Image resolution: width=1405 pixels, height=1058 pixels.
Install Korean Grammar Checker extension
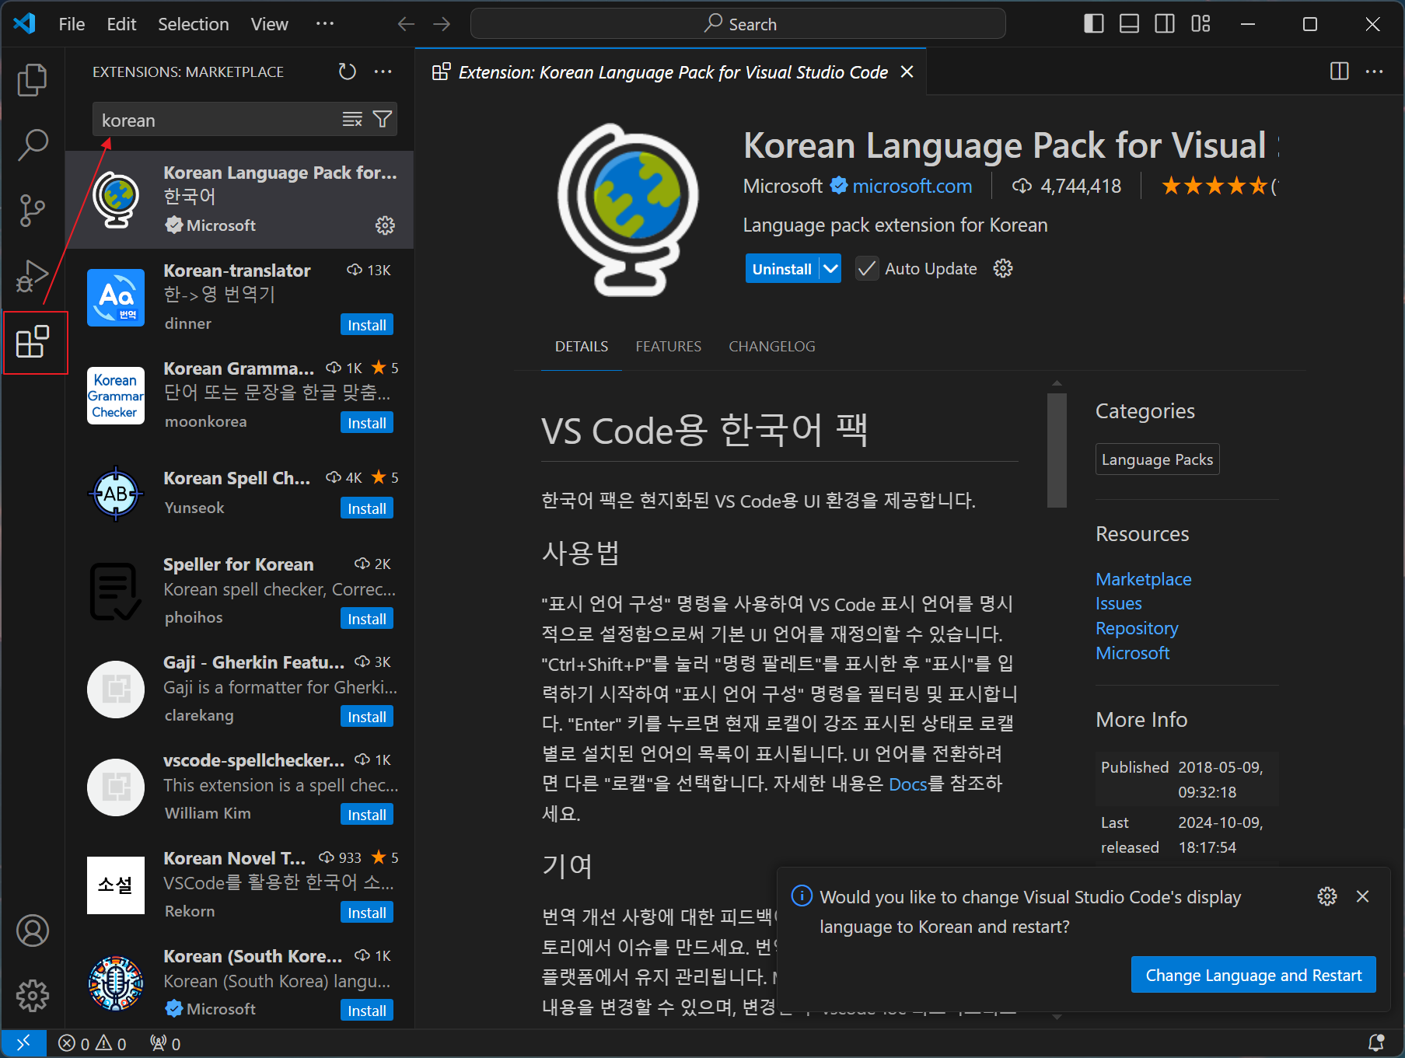(x=367, y=423)
